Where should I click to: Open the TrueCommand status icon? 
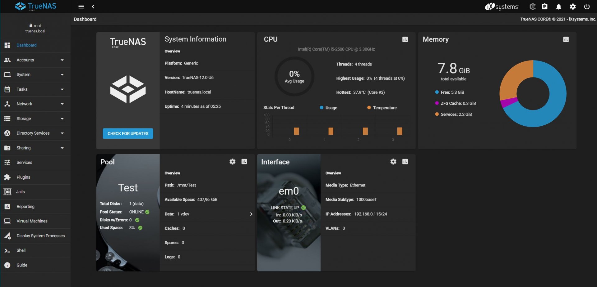click(533, 7)
